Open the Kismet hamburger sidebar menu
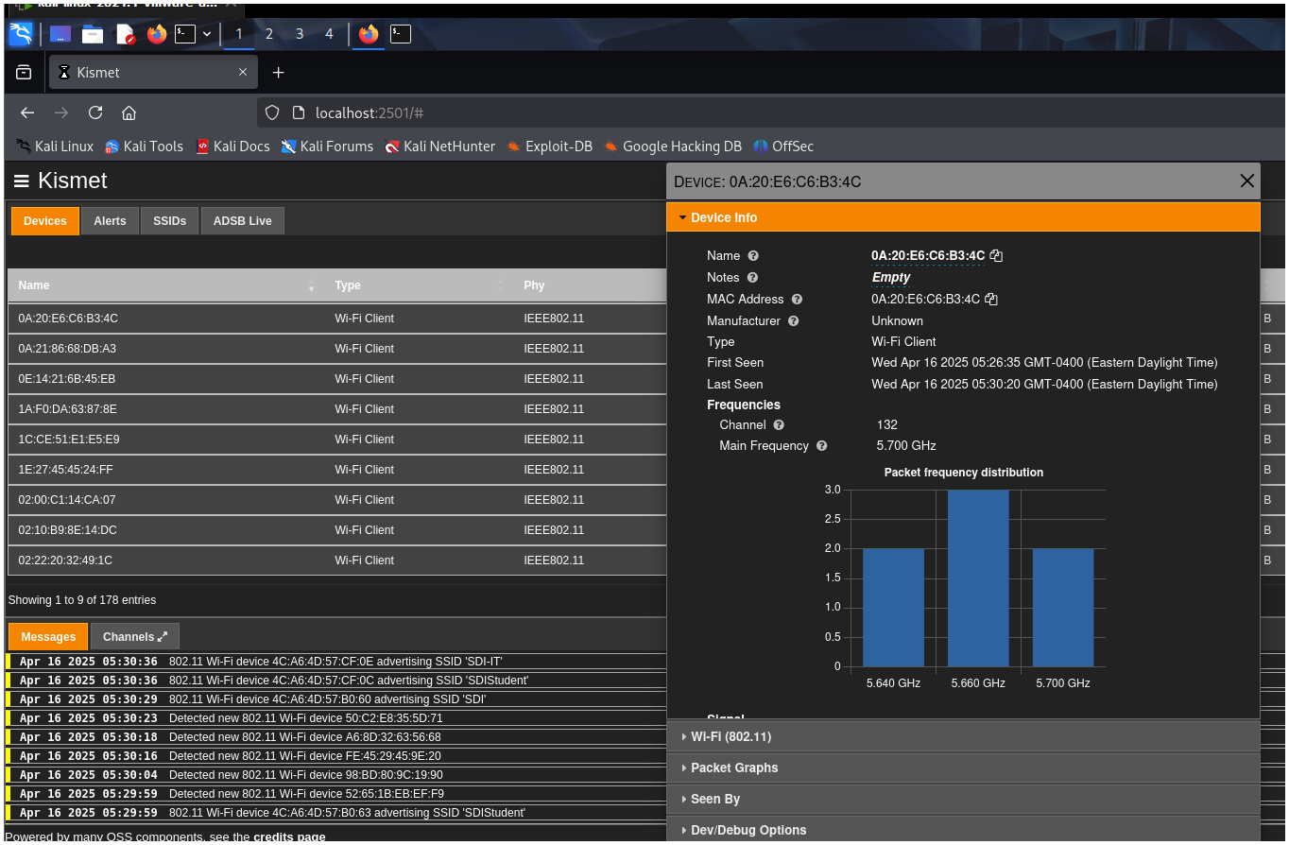 point(21,181)
